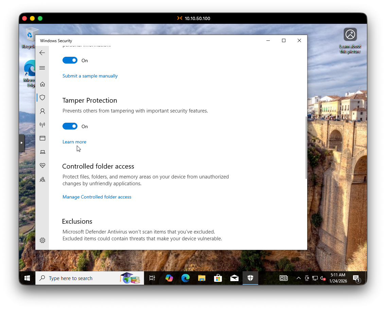386x310 pixels.
Task: Expand the remote session side panel handle
Action: tap(22, 143)
